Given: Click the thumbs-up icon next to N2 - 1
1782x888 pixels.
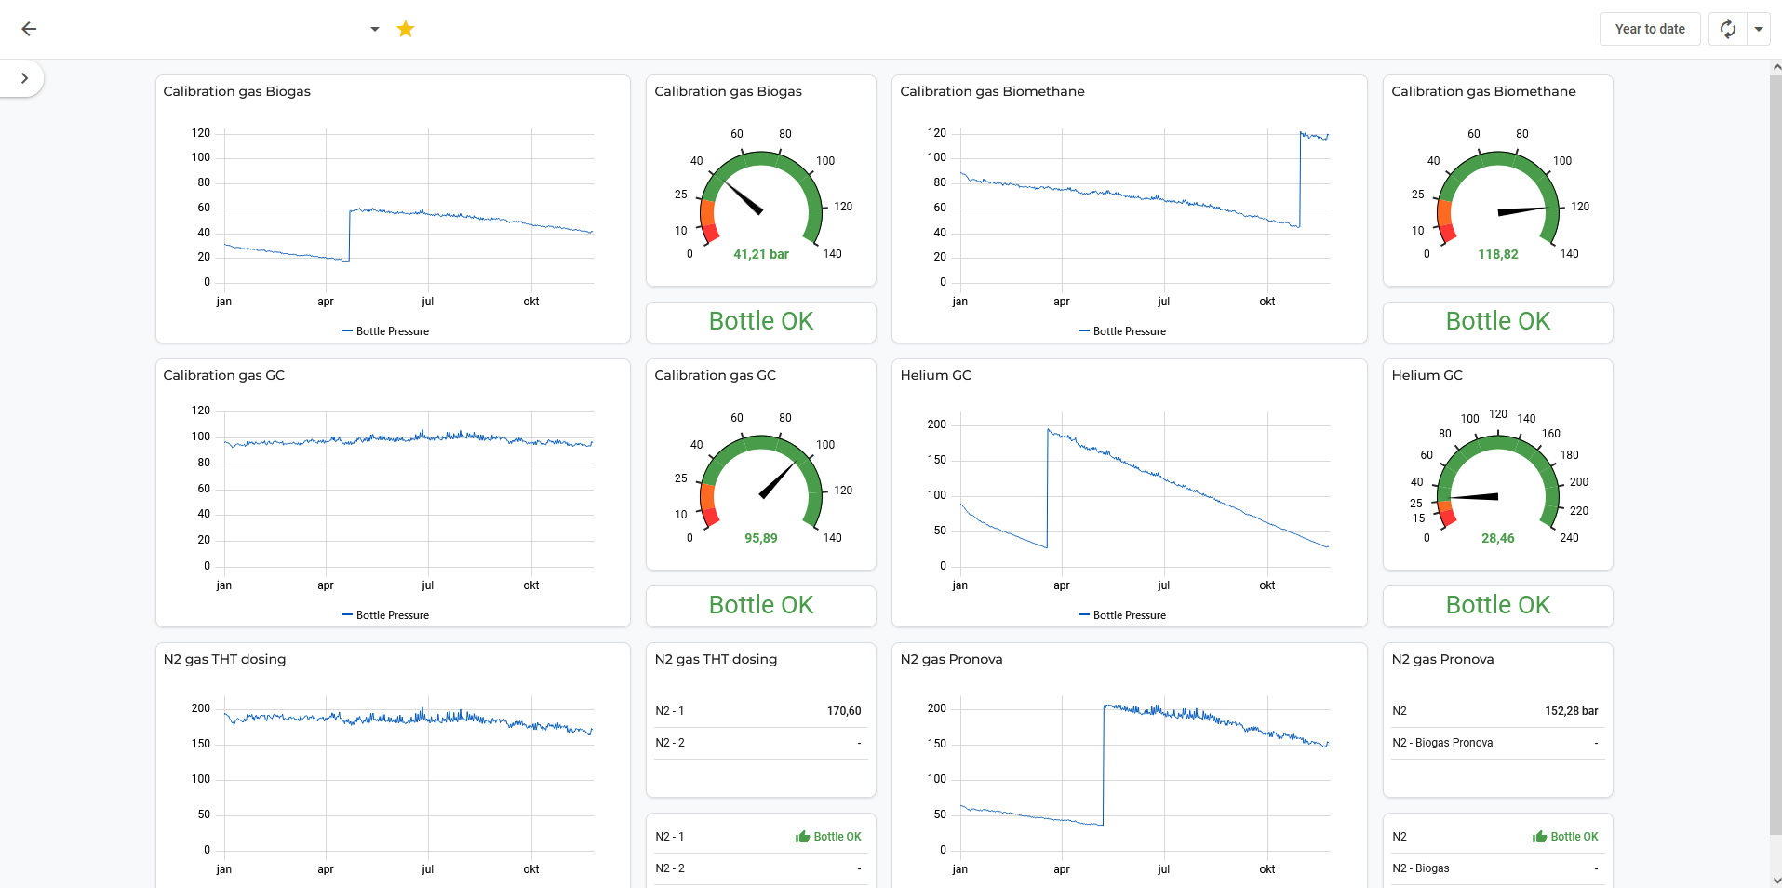Looking at the screenshot, I should click(802, 837).
